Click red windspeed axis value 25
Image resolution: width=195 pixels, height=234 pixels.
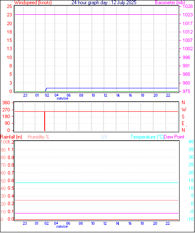pos(9,6)
